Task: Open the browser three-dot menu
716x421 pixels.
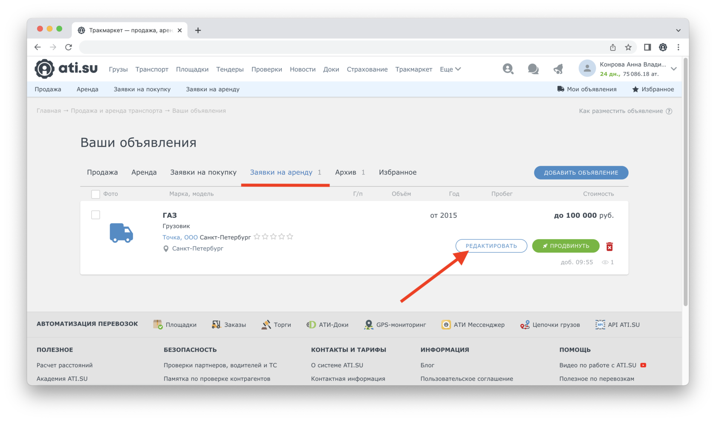Action: (678, 47)
